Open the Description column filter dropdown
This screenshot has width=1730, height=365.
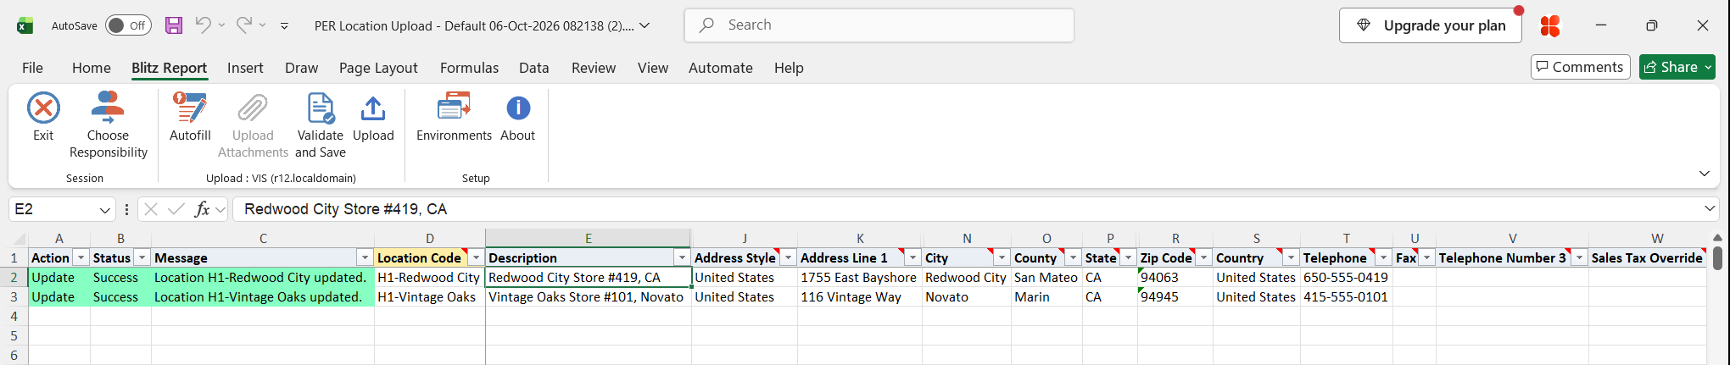(681, 257)
